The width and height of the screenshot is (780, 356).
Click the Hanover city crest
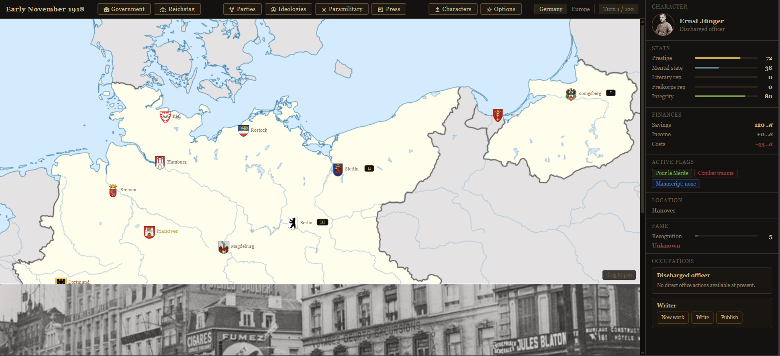click(x=149, y=232)
